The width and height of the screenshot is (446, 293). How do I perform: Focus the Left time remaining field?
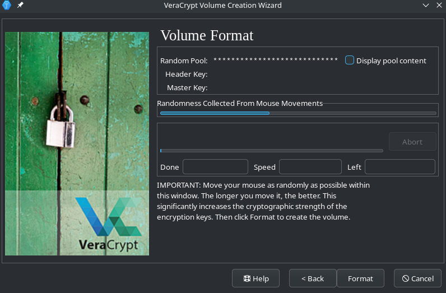pyautogui.click(x=399, y=167)
